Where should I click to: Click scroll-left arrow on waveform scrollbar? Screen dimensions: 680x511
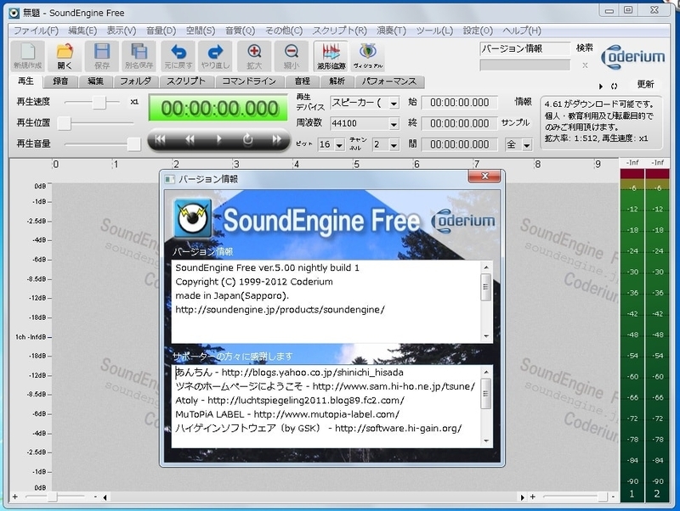(105, 497)
